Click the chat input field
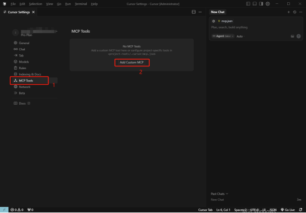The width and height of the screenshot is (306, 213). (256, 27)
